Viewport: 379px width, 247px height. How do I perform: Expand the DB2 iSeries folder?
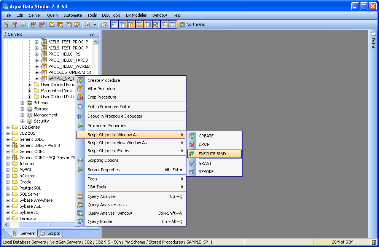click(8, 127)
